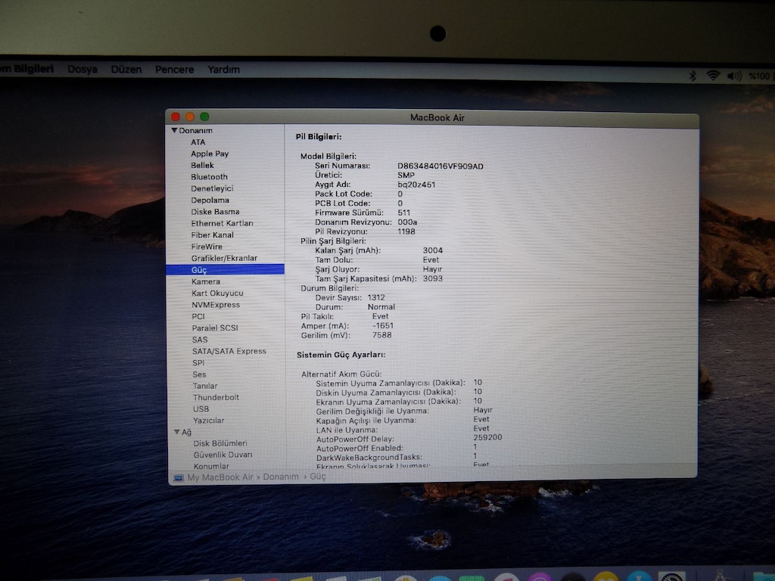Viewport: 775px width, 581px height.
Task: Click the Kalan Şarj value 3004
Action: 433,250
